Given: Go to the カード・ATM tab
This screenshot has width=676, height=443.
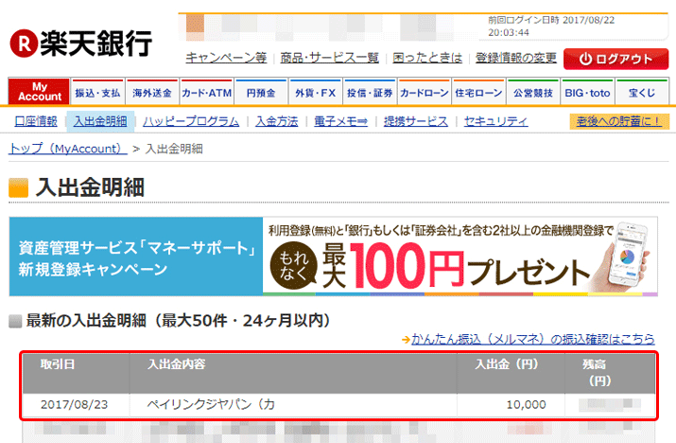Looking at the screenshot, I should pyautogui.click(x=206, y=93).
